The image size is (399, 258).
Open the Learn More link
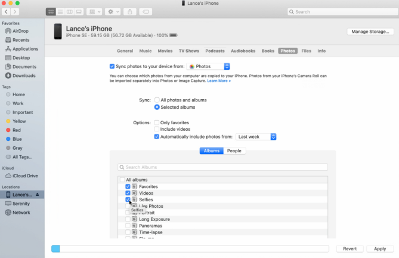(x=219, y=81)
